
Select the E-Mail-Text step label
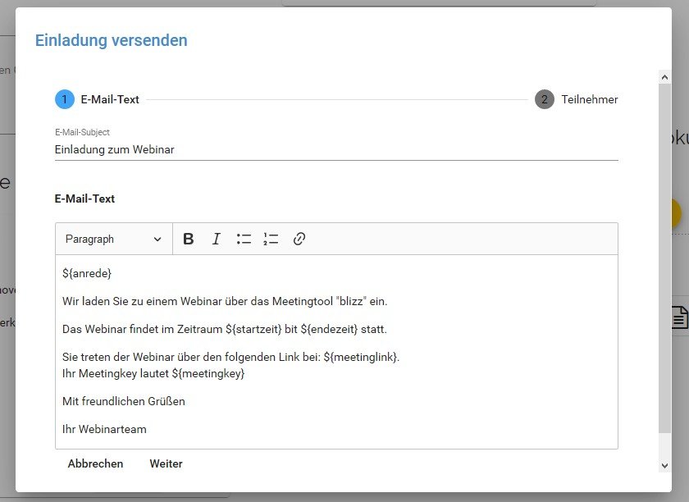110,99
